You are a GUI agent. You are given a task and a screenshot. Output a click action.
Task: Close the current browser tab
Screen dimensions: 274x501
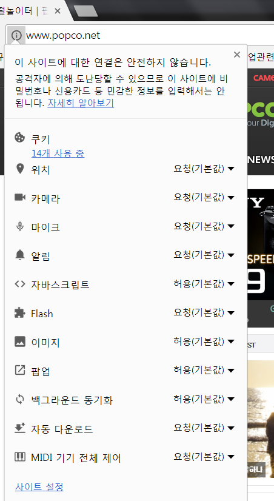58,11
